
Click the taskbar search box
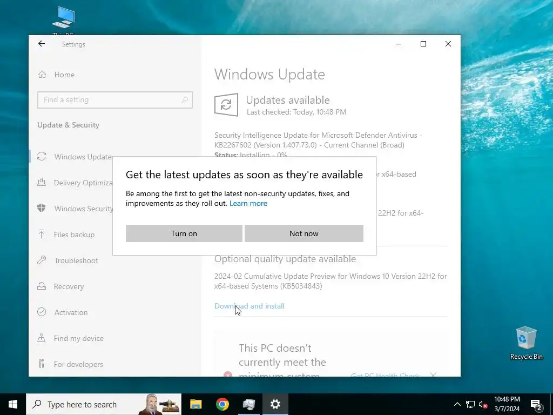[104, 404]
